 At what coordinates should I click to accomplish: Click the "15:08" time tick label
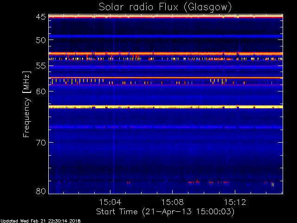point(172,202)
